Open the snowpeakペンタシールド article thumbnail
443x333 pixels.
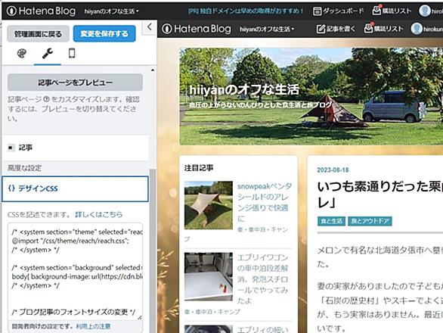pos(209,205)
